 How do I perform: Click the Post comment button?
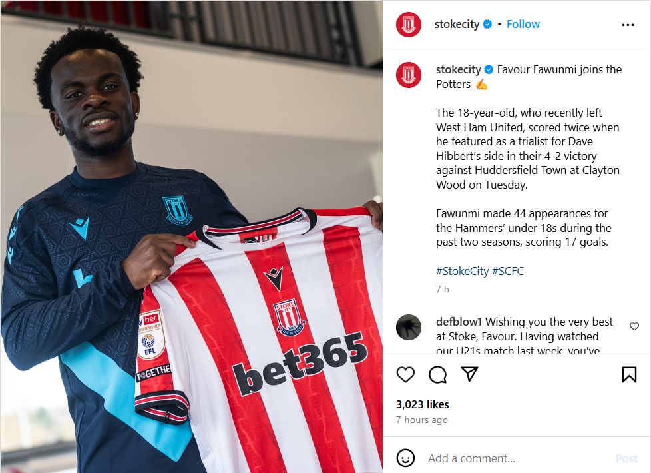pyautogui.click(x=626, y=458)
